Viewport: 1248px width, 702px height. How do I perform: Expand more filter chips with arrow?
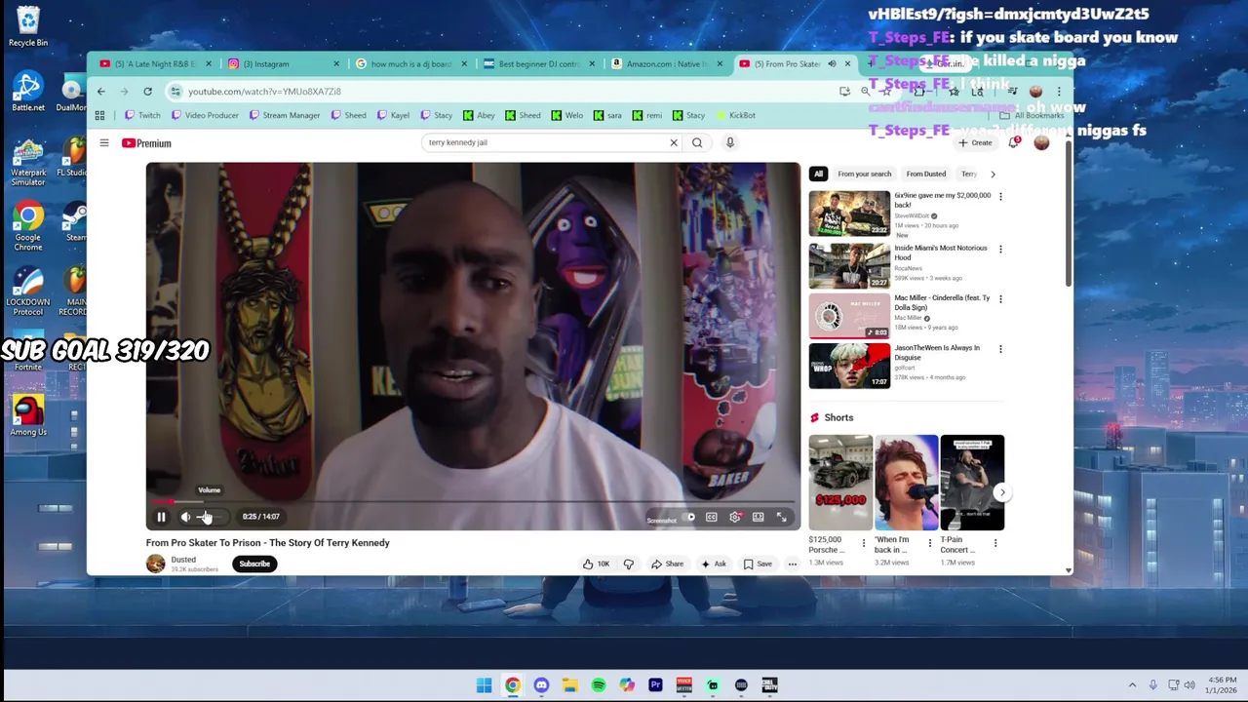(993, 174)
